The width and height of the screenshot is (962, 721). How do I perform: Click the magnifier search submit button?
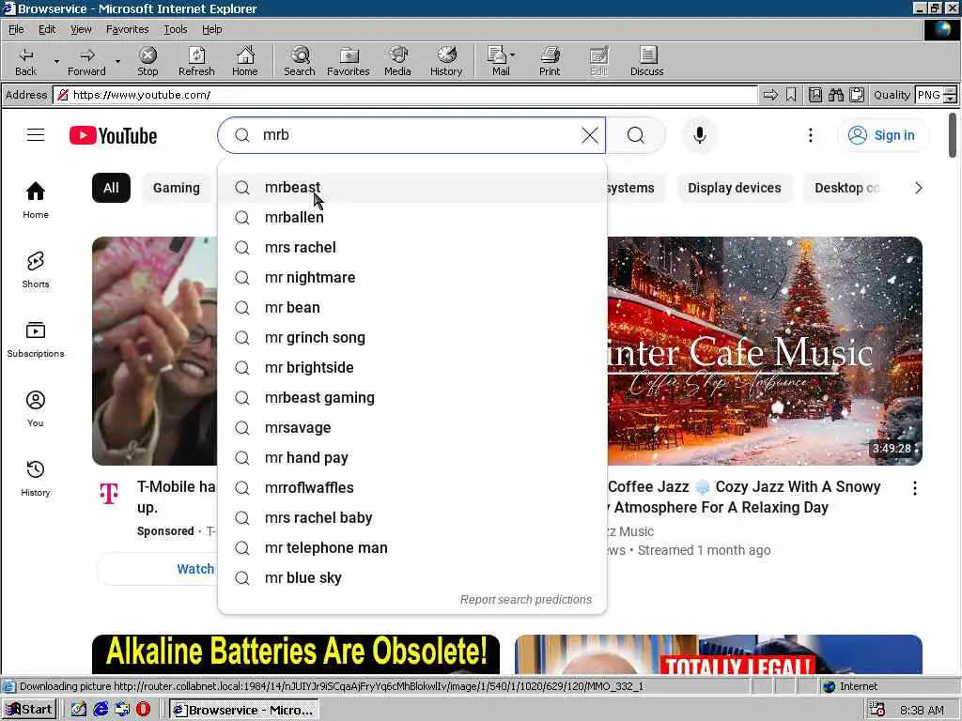pyautogui.click(x=636, y=135)
